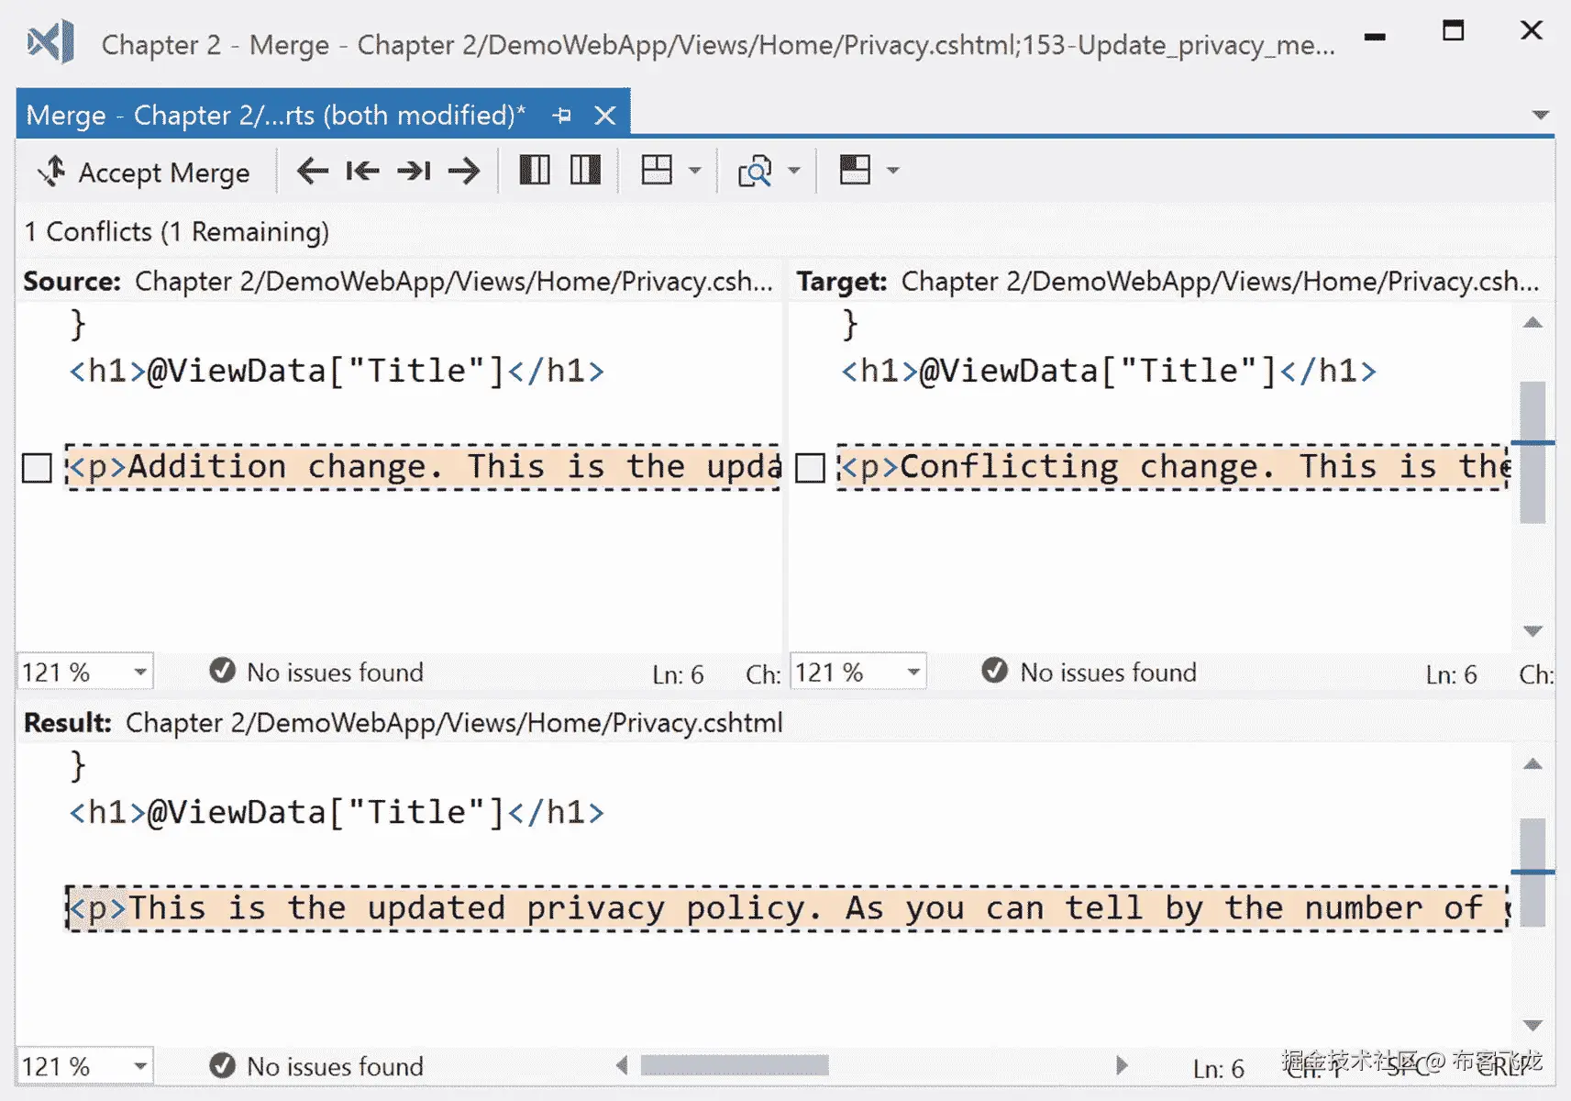Viewport: 1571px width, 1101px height.
Task: Click the Result pane scroll down arrow
Action: (x=1533, y=1026)
